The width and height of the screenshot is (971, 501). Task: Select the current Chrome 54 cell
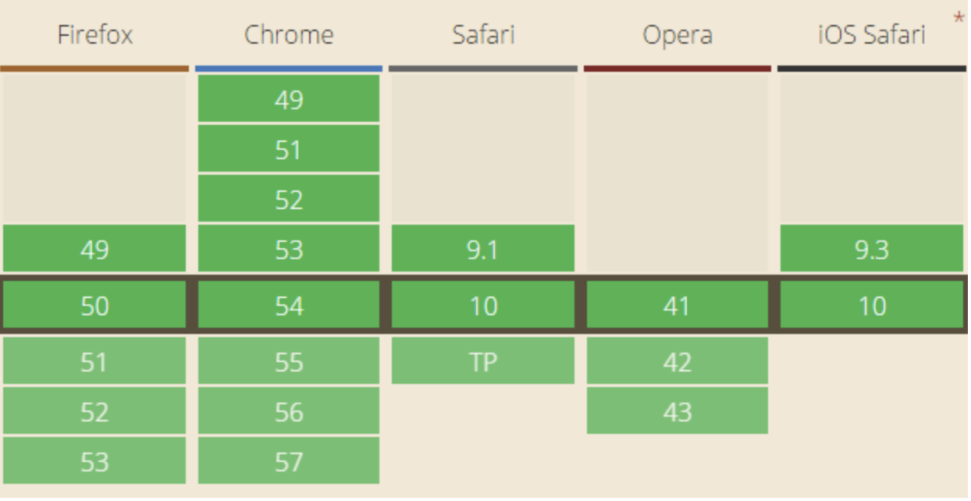point(289,306)
